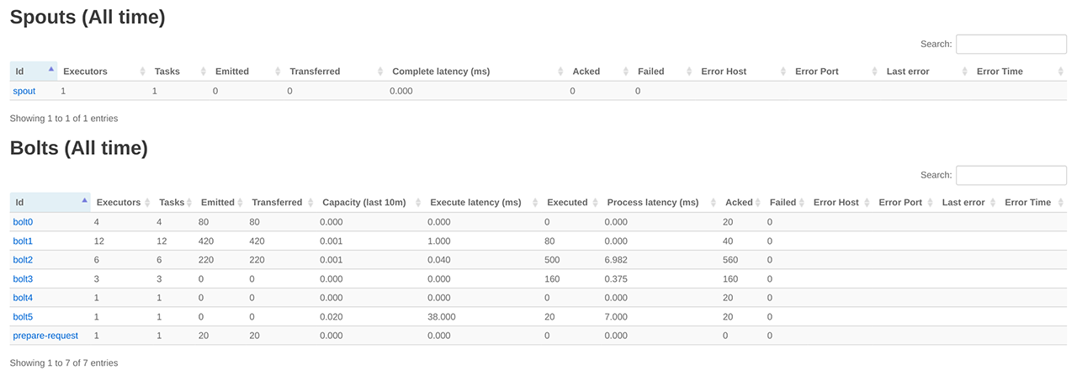Open bolt1 details link
Viewport: 1077px width, 376px height.
(x=23, y=241)
